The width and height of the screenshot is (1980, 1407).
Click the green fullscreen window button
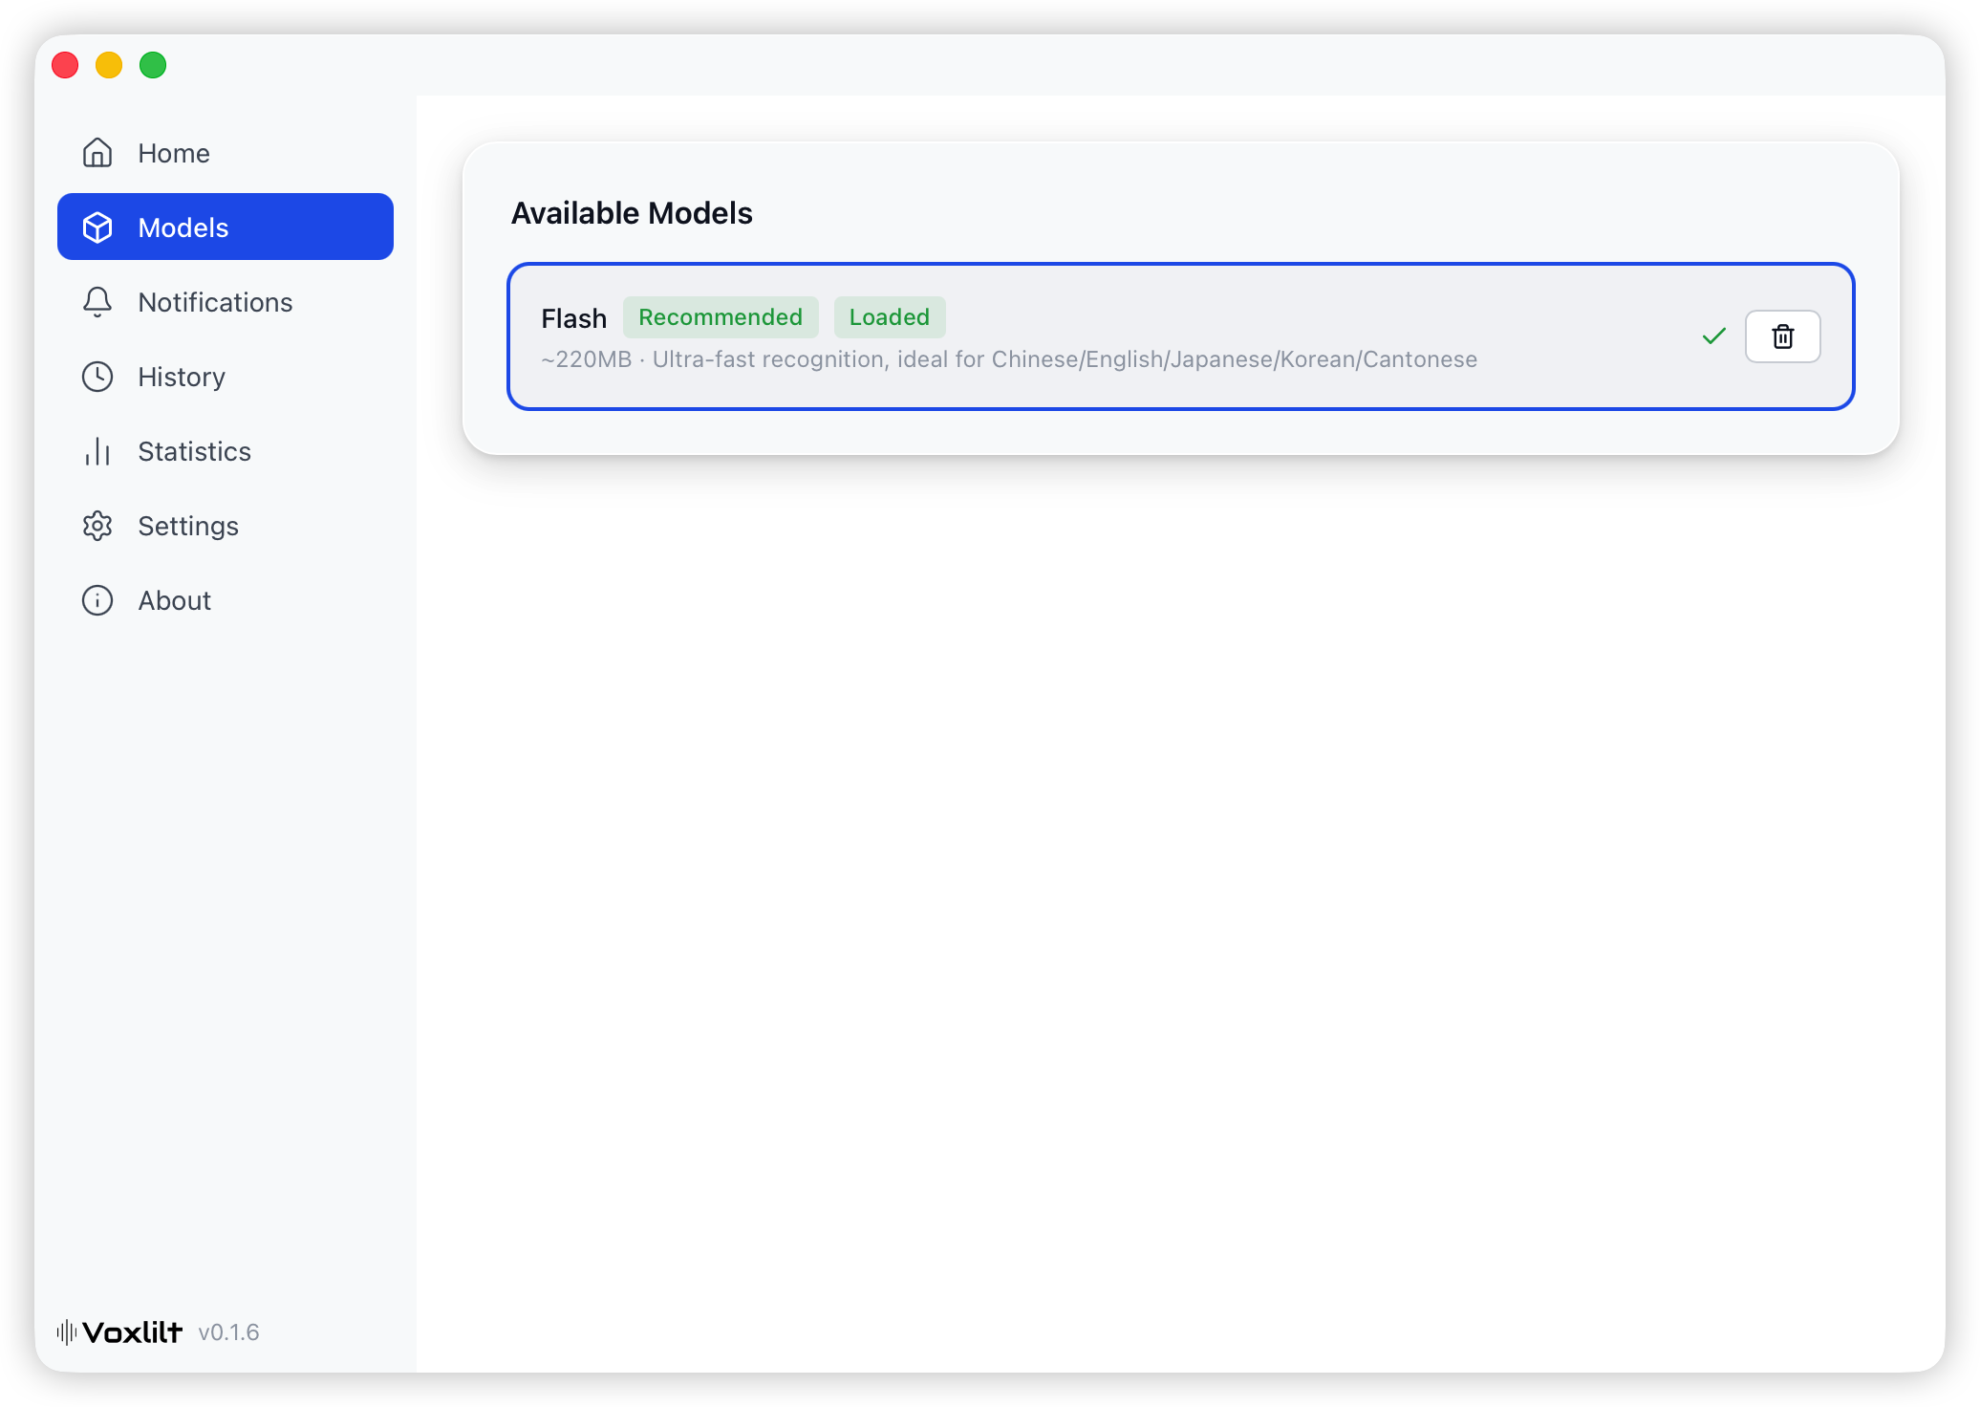point(153,65)
